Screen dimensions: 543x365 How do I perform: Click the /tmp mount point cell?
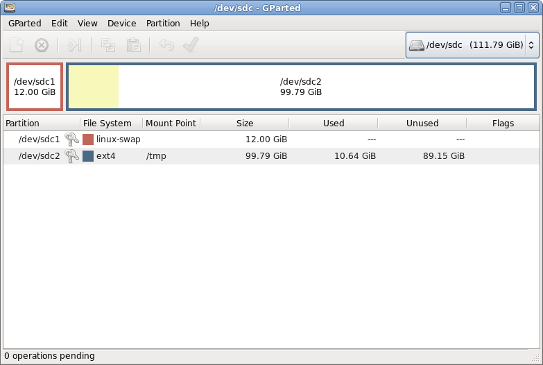pos(156,156)
